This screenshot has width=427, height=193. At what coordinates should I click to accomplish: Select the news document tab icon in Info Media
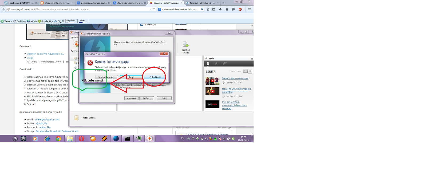[208, 63]
